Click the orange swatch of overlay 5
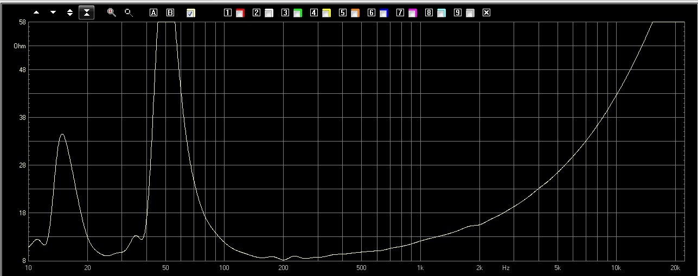The width and height of the screenshot is (698, 276). tap(355, 13)
